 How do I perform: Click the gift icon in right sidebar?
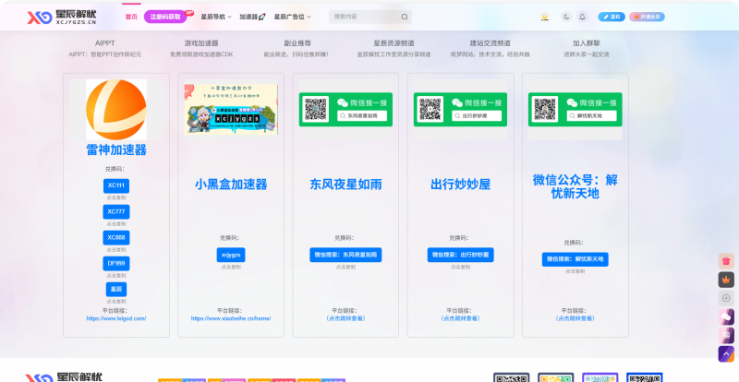tap(725, 261)
